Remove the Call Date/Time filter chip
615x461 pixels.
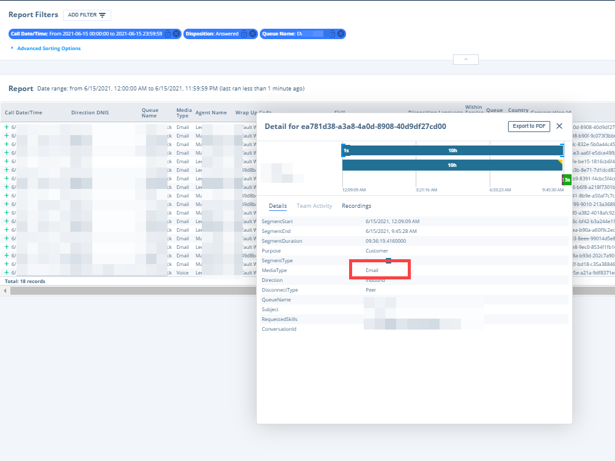(x=177, y=34)
